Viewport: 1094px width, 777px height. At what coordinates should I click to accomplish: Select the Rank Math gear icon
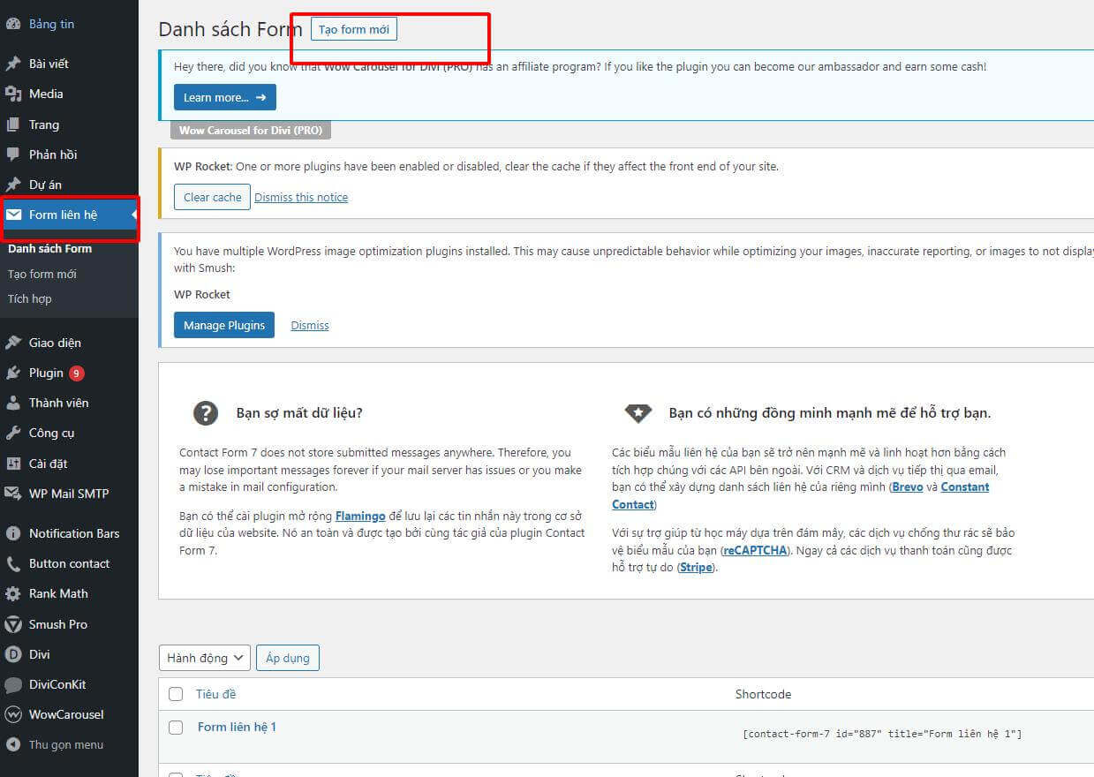point(14,593)
